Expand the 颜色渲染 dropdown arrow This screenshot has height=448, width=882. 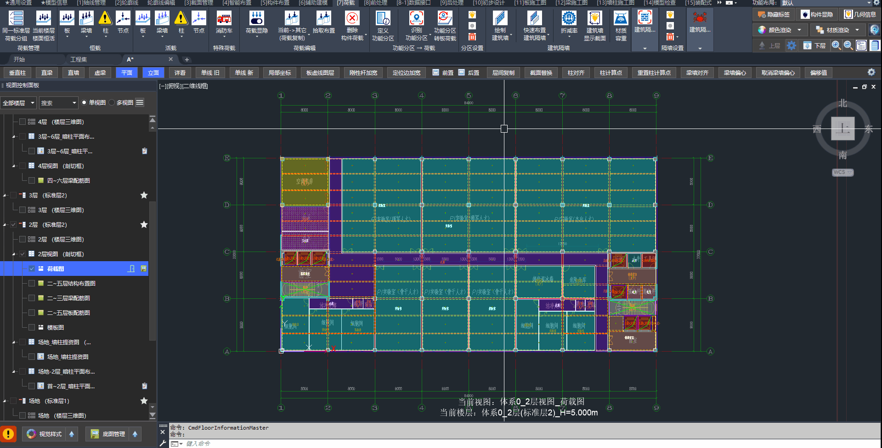pyautogui.click(x=799, y=30)
